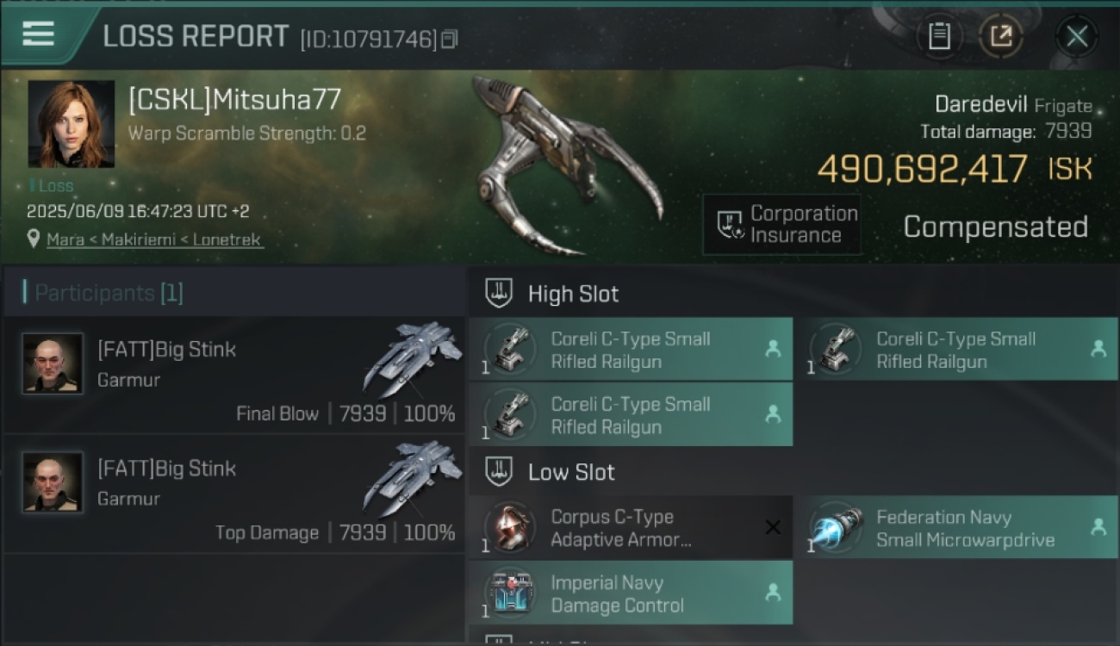Click the Corporation Insurance button
Screen dimensions: 1120x646
coord(782,225)
